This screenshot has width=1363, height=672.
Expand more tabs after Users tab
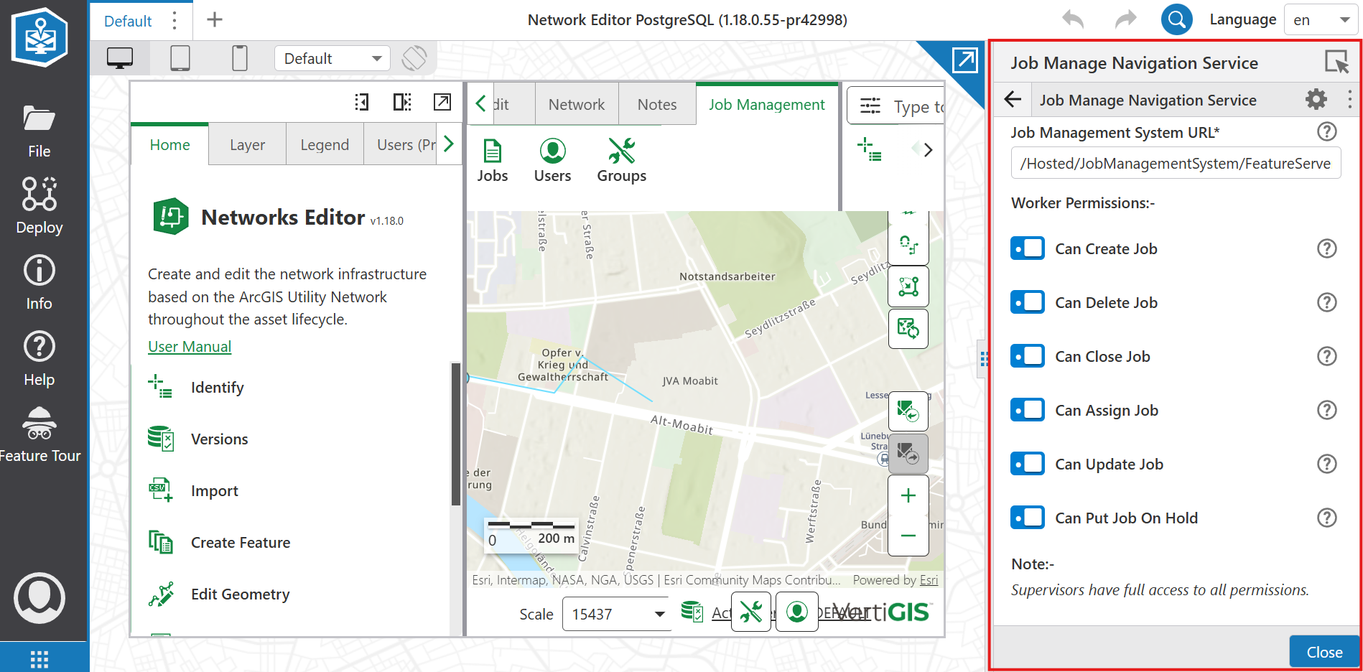coord(449,144)
